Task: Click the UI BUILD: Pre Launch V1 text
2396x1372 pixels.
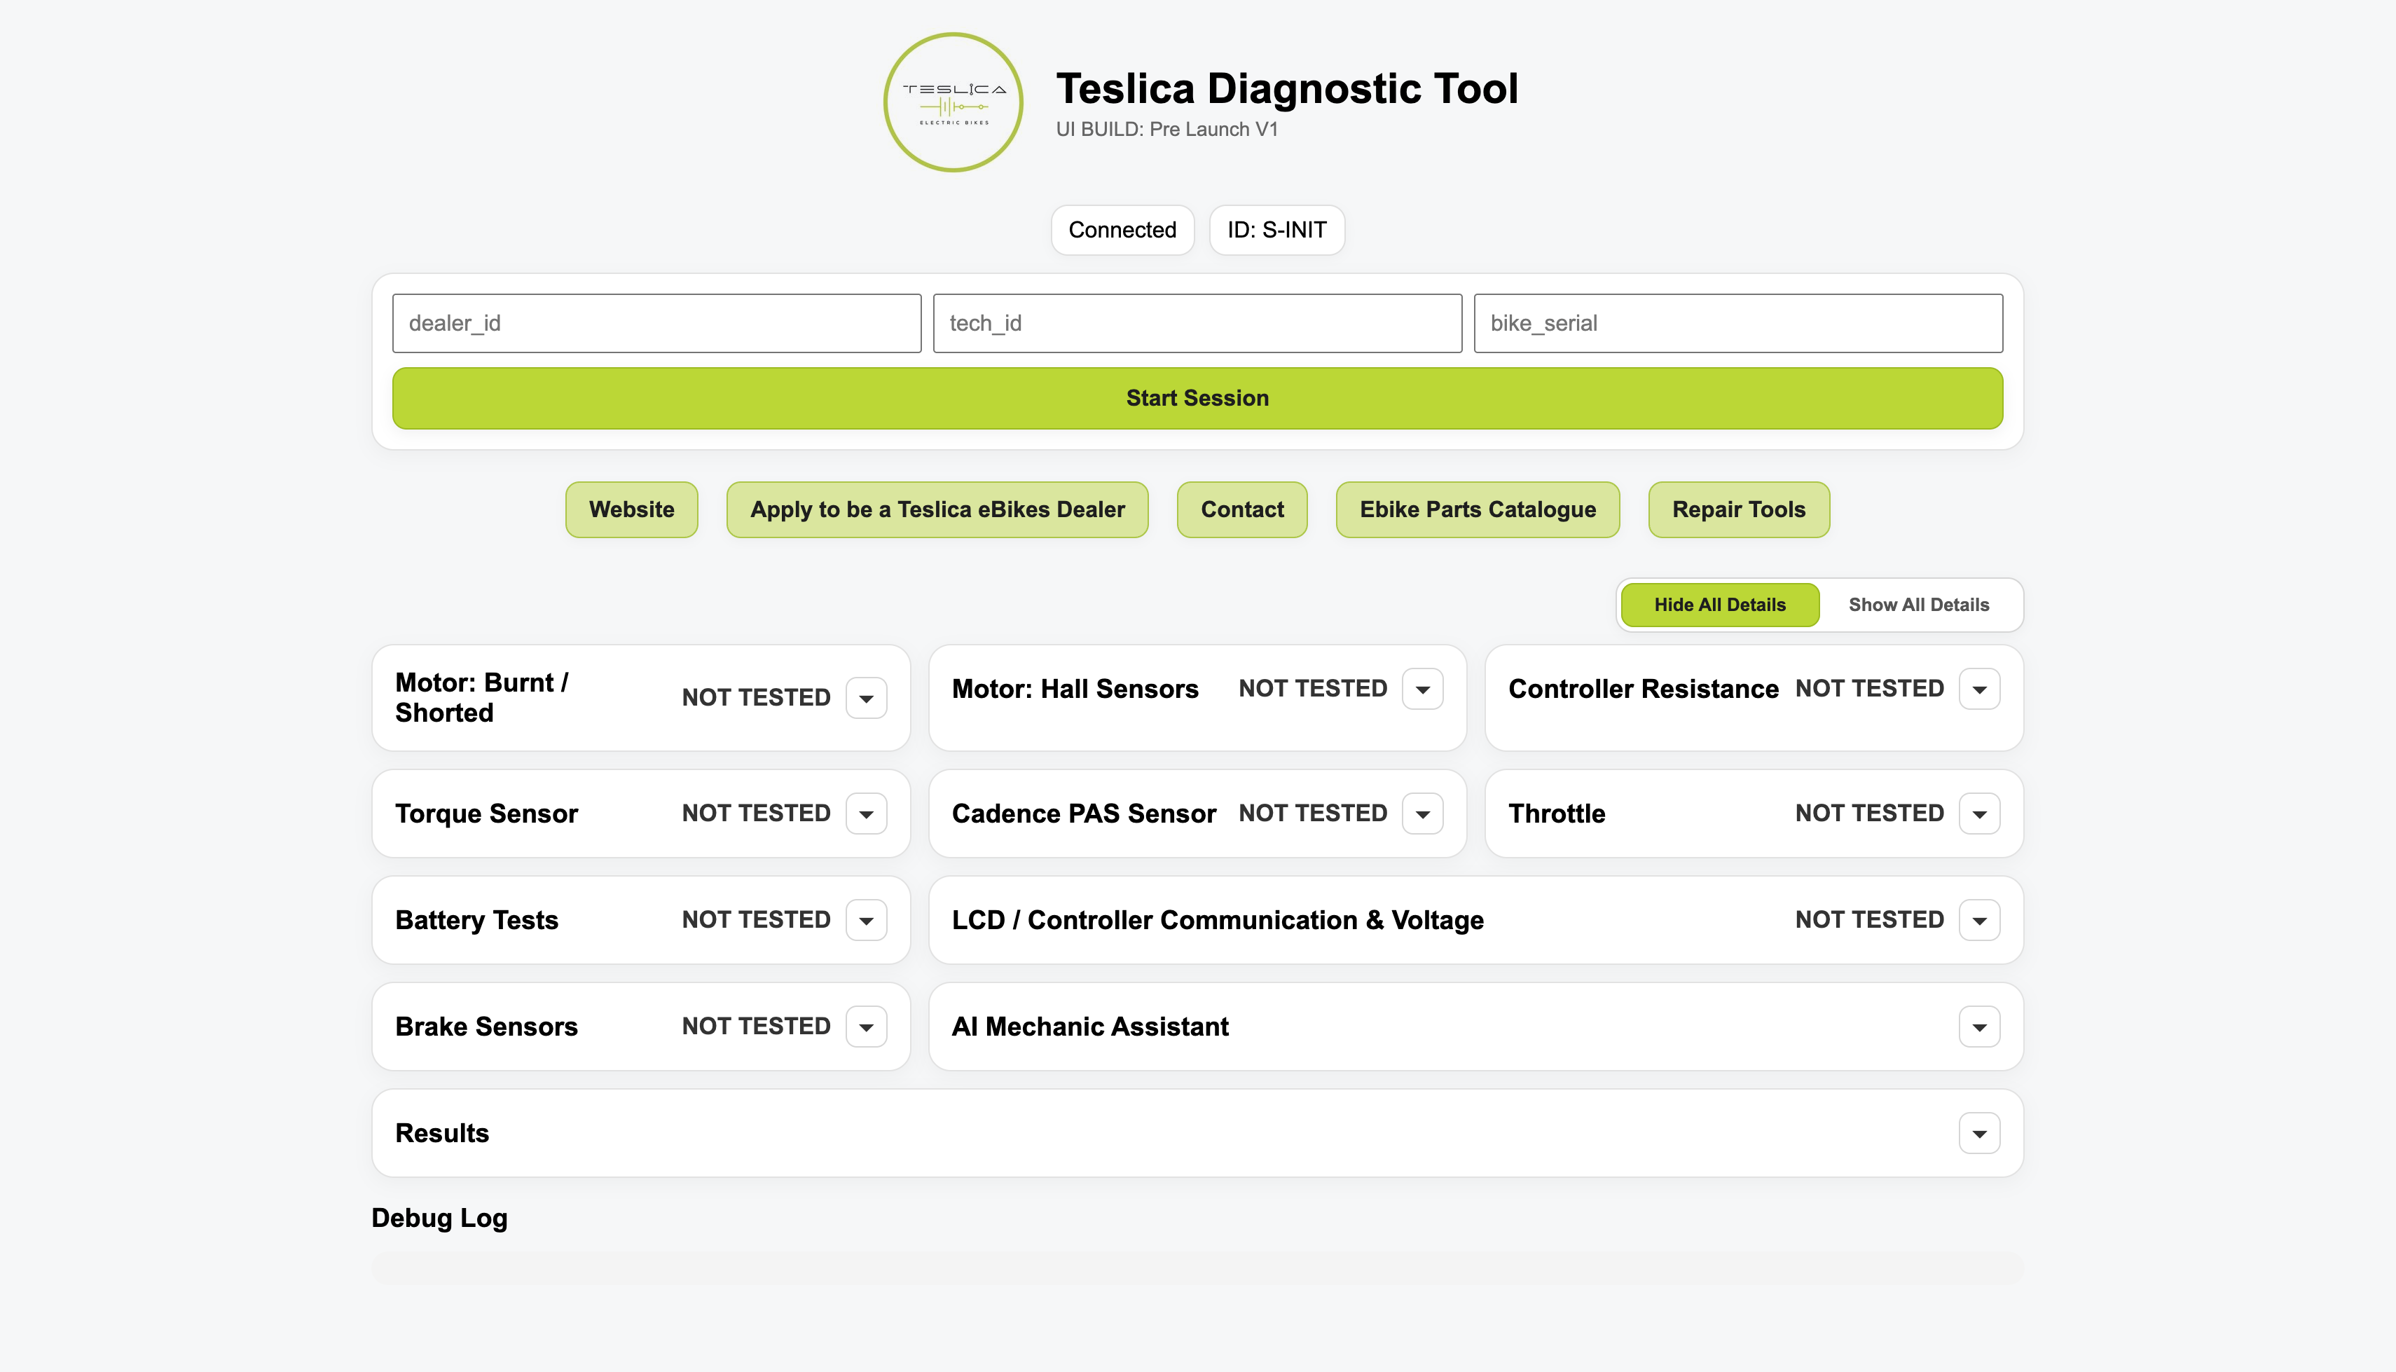Action: 1167,129
